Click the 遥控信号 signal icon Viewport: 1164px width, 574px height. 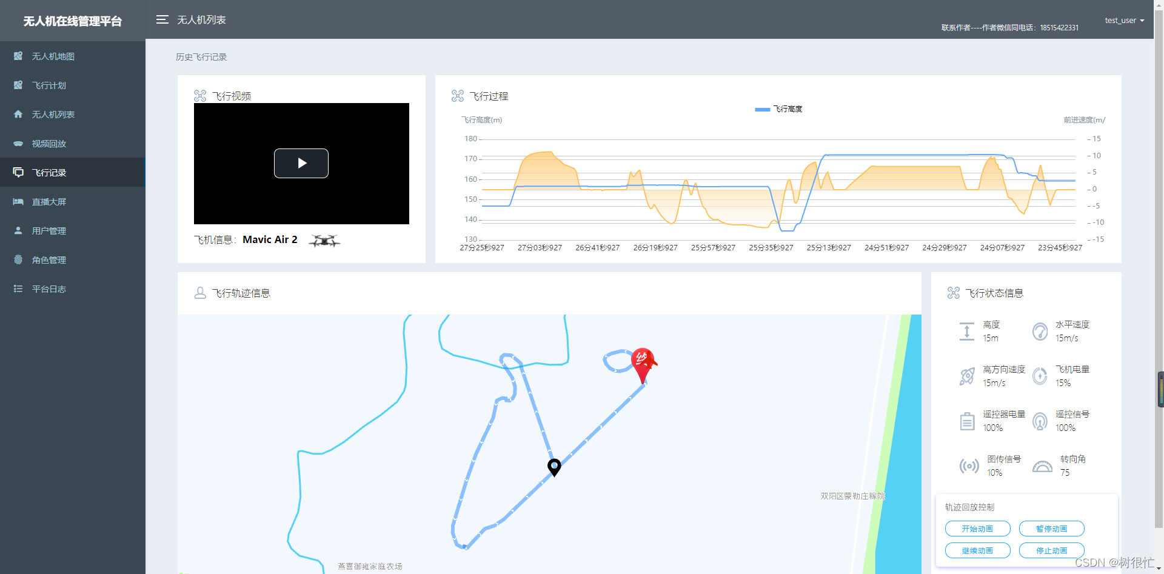coord(1040,421)
